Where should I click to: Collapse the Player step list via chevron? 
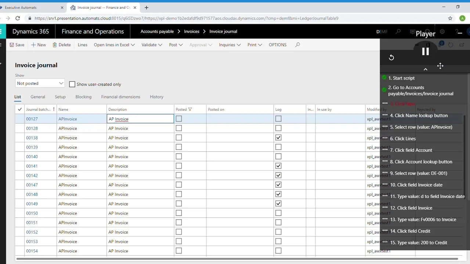[425, 69]
